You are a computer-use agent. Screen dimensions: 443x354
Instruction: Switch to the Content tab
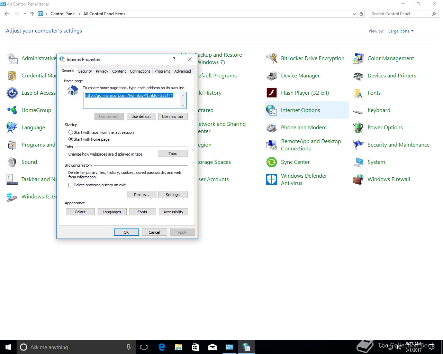119,71
